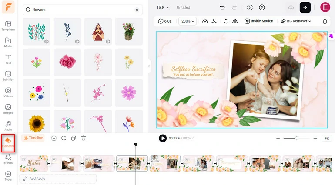Click the Fit timeline button

pos(327,138)
